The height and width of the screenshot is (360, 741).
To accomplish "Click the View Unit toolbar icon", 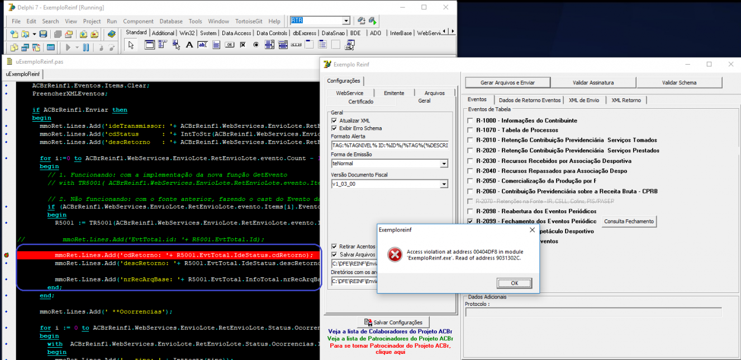I will (x=15, y=47).
